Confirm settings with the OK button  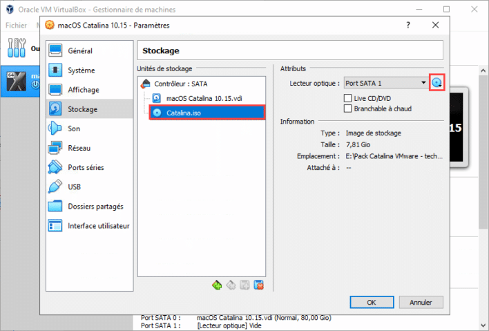point(372,302)
